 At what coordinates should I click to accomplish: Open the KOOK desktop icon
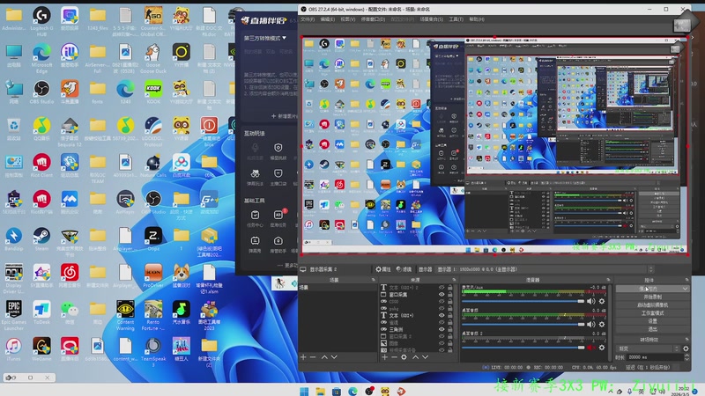[153, 92]
